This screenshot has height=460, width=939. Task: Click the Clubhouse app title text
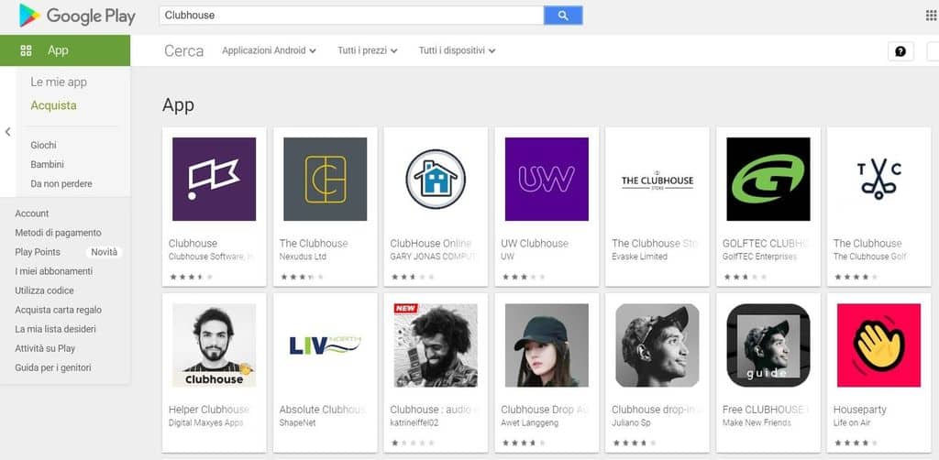tap(193, 244)
